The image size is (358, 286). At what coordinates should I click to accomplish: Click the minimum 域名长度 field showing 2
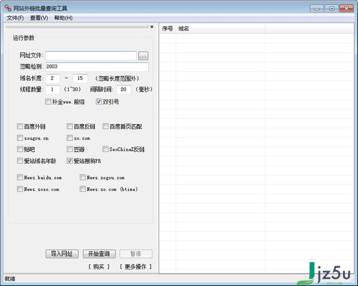tap(53, 78)
